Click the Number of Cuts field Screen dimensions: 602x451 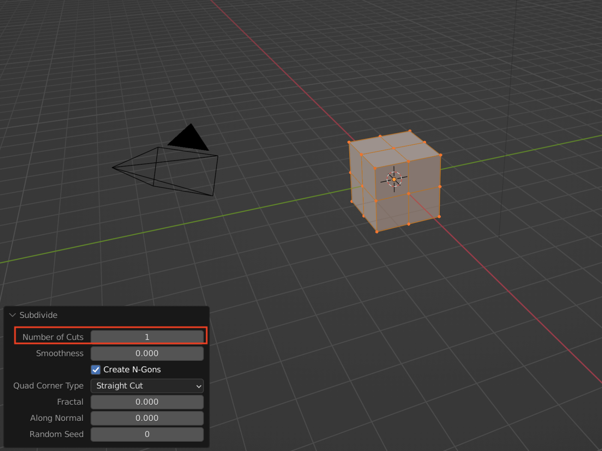[147, 337]
